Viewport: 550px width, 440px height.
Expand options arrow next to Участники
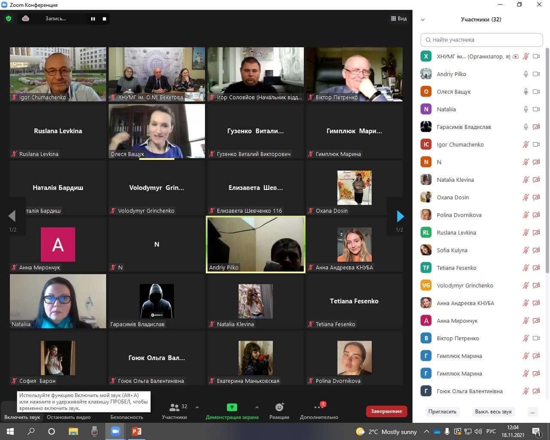(197, 407)
